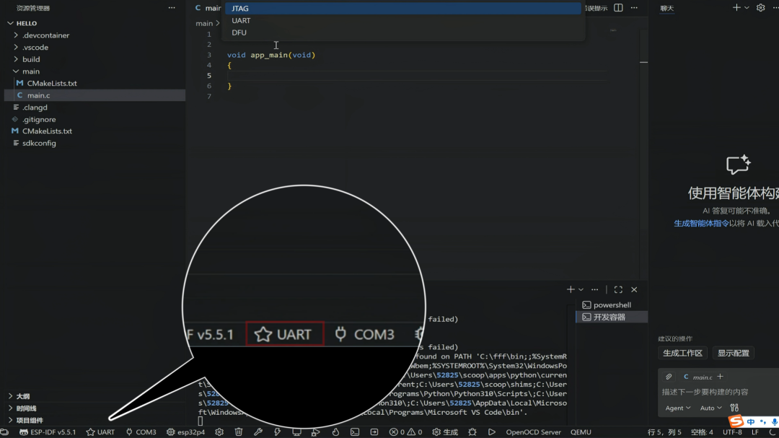
Task: Toggle Chinese/English input mode in IME bar
Action: (751, 422)
